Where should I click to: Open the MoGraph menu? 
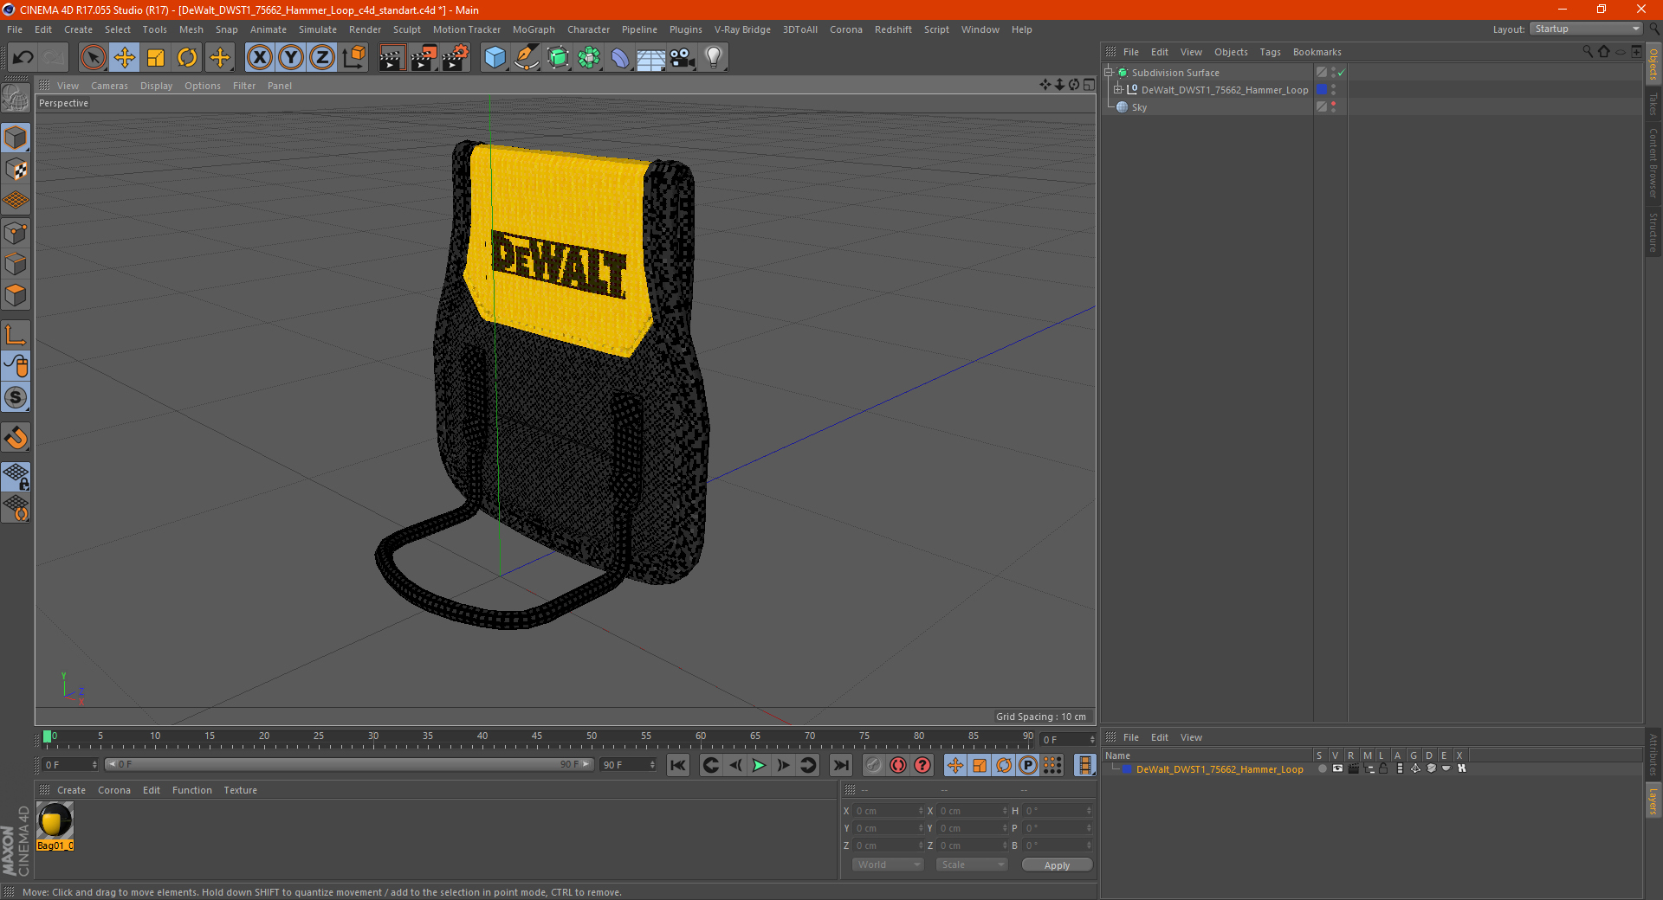(x=534, y=29)
